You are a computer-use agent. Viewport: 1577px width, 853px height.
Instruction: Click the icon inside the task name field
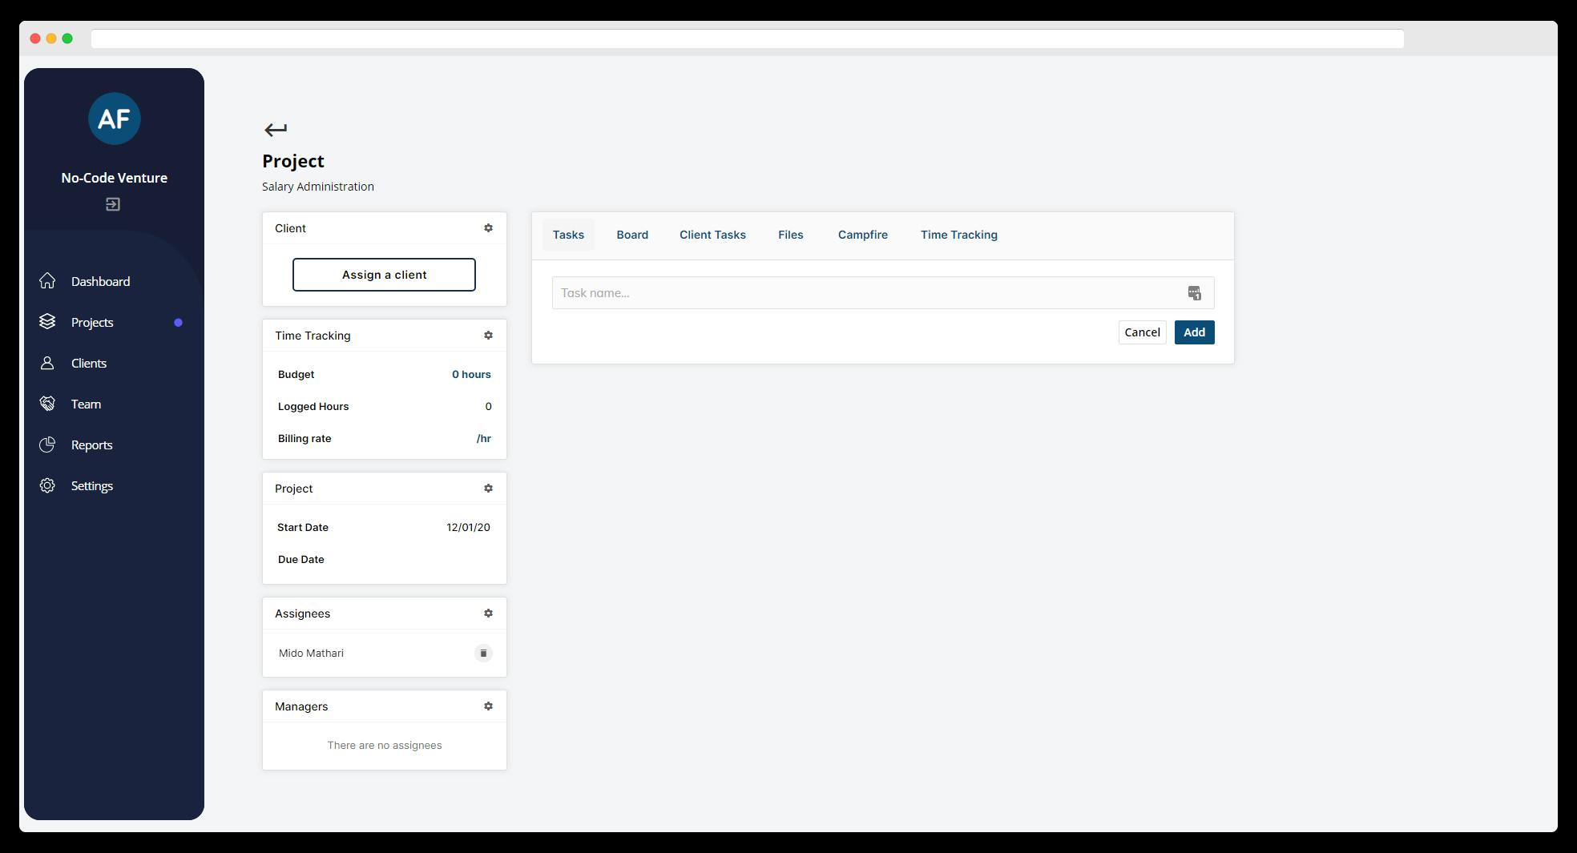click(1194, 293)
